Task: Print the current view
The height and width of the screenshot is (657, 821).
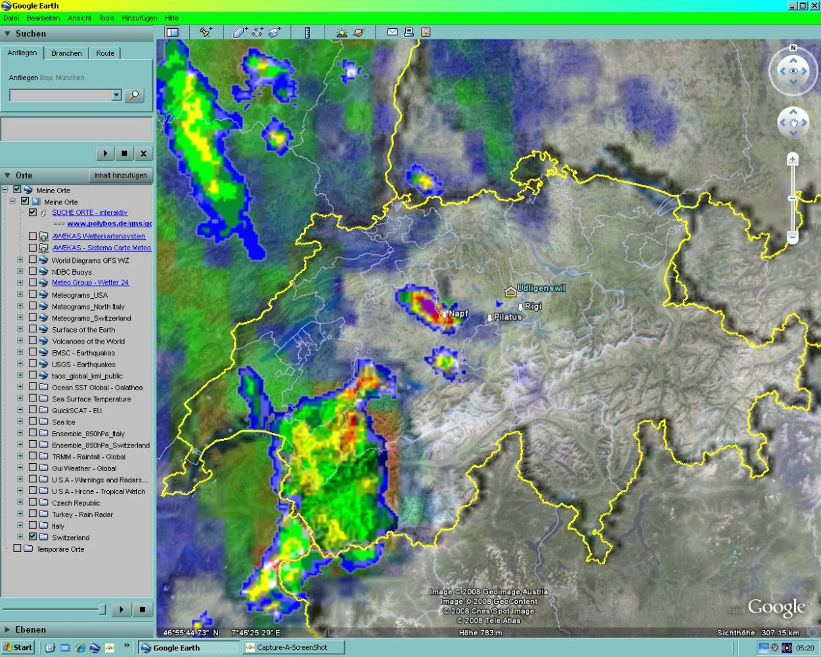Action: pyautogui.click(x=409, y=32)
